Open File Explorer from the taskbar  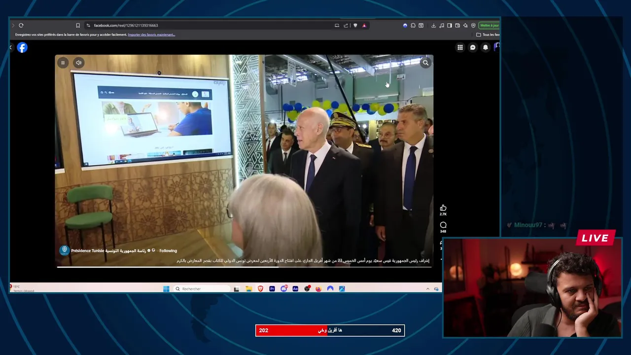(249, 289)
